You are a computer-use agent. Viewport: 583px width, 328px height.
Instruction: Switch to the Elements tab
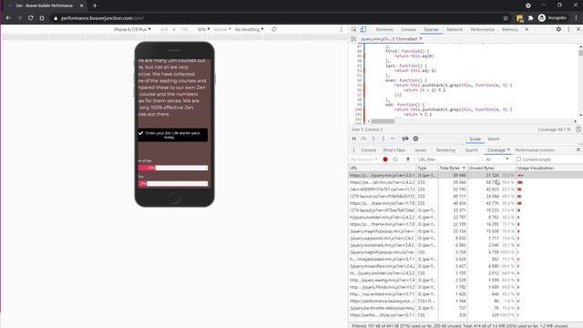click(x=384, y=29)
